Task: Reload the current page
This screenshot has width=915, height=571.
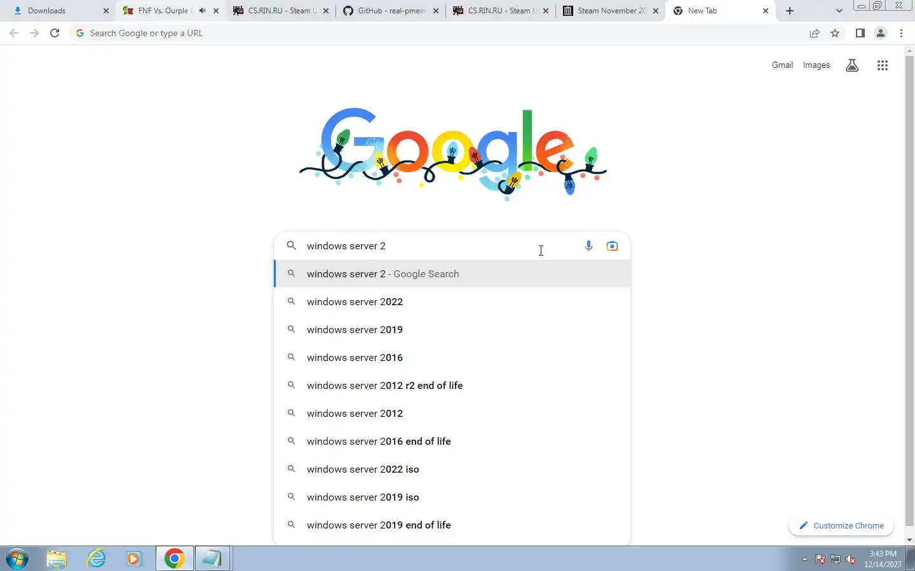Action: click(x=55, y=33)
